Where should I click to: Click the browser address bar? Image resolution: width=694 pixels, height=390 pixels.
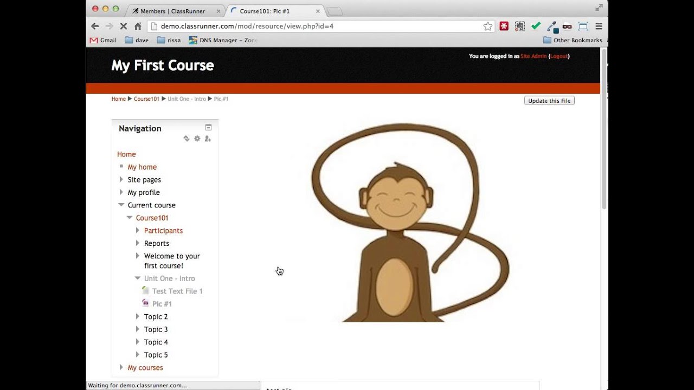tap(320, 26)
